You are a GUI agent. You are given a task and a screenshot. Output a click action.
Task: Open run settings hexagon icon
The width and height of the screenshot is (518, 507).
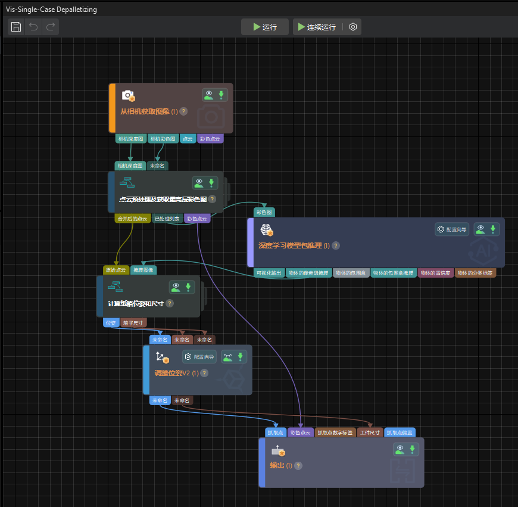click(x=353, y=27)
